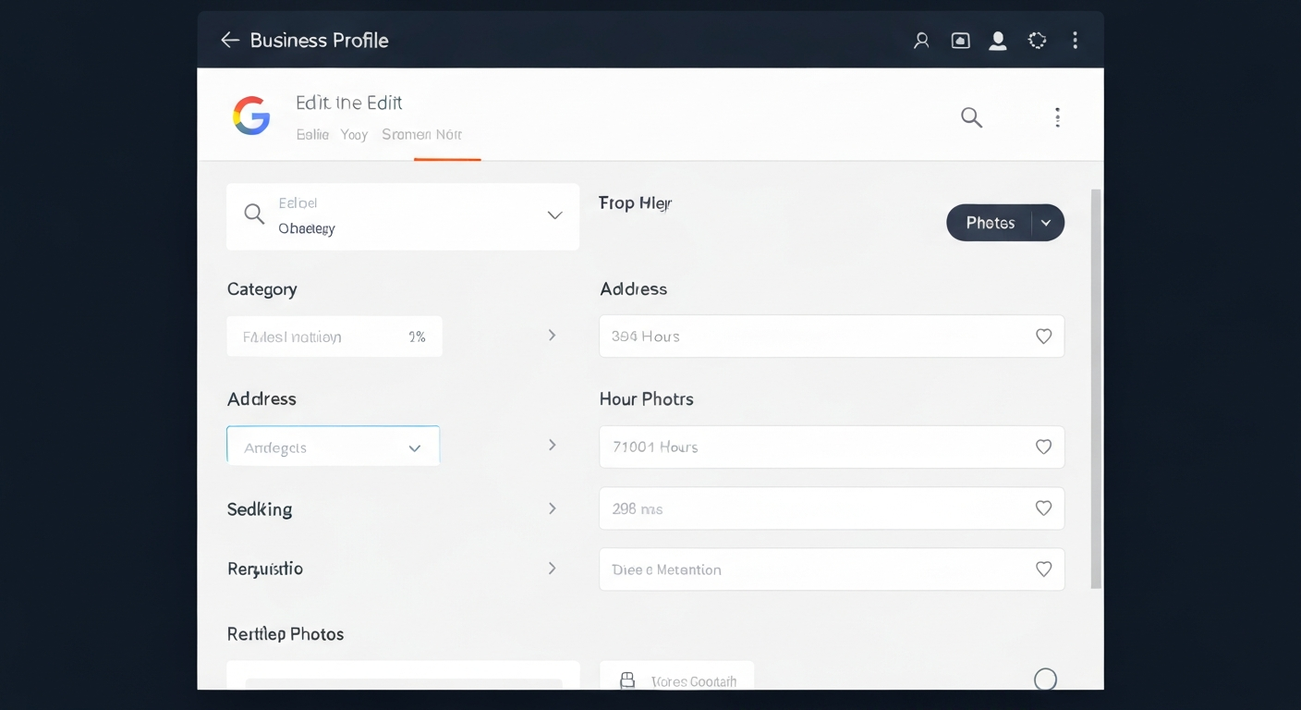Open the settings badge icon in top bar
1301x710 pixels.
pyautogui.click(x=1037, y=41)
